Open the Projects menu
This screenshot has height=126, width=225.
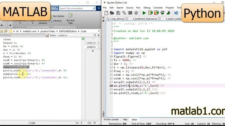tap(169, 8)
